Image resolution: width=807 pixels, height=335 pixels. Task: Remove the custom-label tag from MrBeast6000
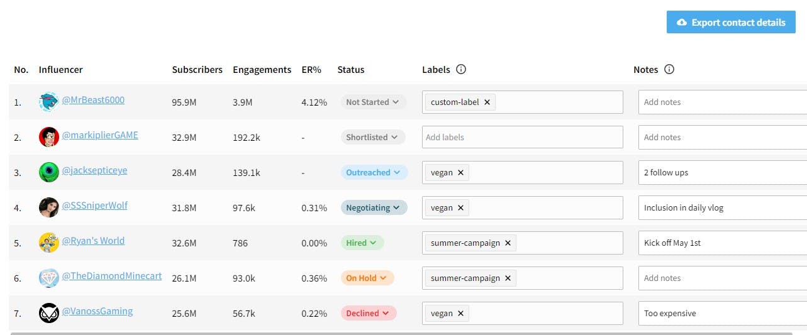point(487,102)
